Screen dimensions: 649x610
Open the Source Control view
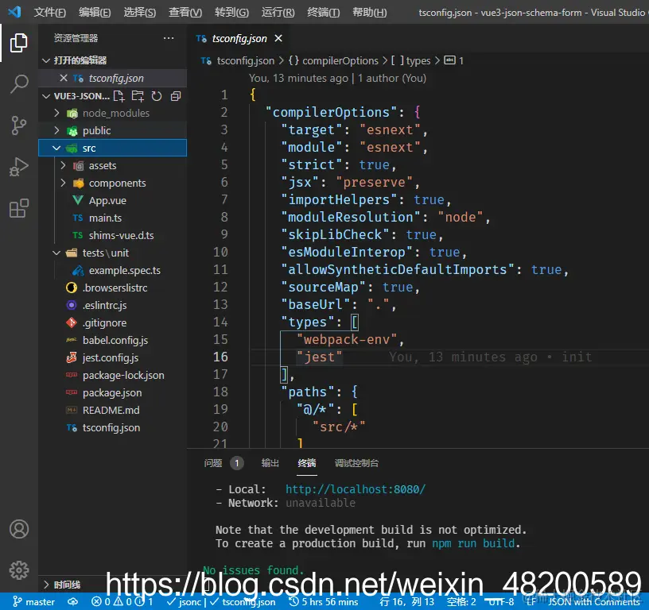pos(18,125)
